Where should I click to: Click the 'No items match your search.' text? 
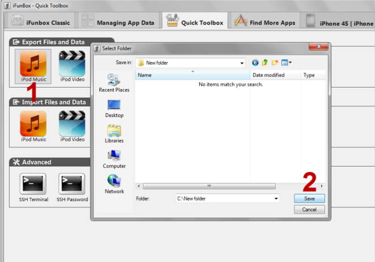pos(231,85)
